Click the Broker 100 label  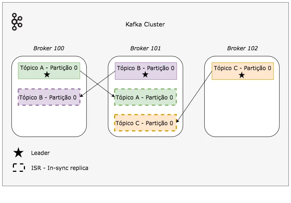pos(49,48)
